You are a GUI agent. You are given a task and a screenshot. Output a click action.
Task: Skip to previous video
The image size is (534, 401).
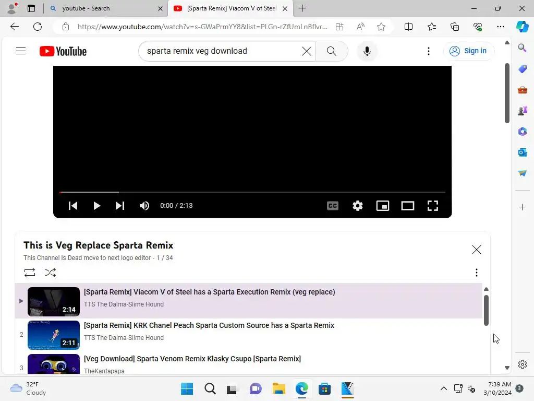pos(73,206)
